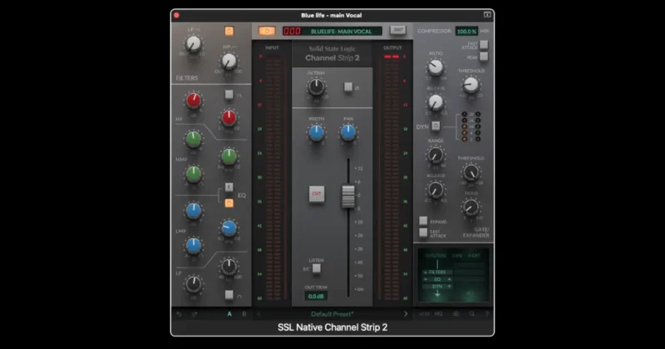Select FILTERS sidechain option in routing display

436,256
